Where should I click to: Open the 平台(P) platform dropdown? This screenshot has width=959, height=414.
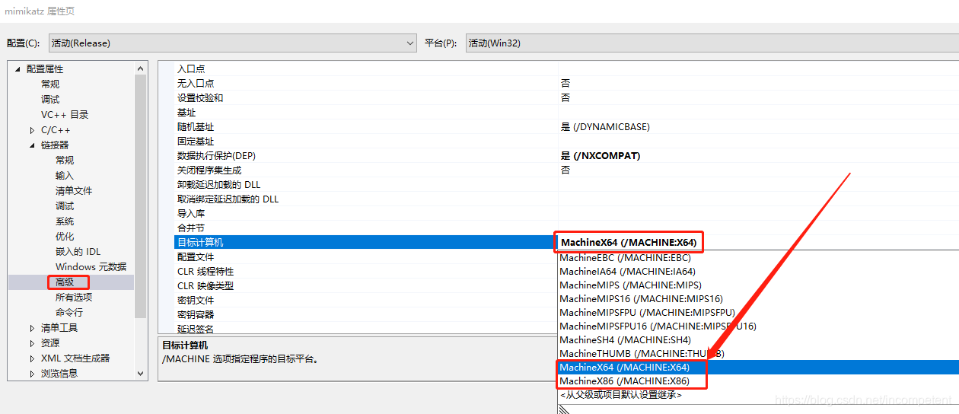(x=712, y=43)
